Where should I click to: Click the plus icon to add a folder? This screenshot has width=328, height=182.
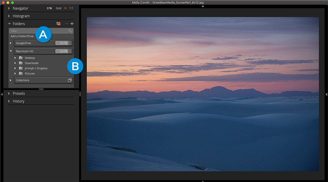[72, 24]
